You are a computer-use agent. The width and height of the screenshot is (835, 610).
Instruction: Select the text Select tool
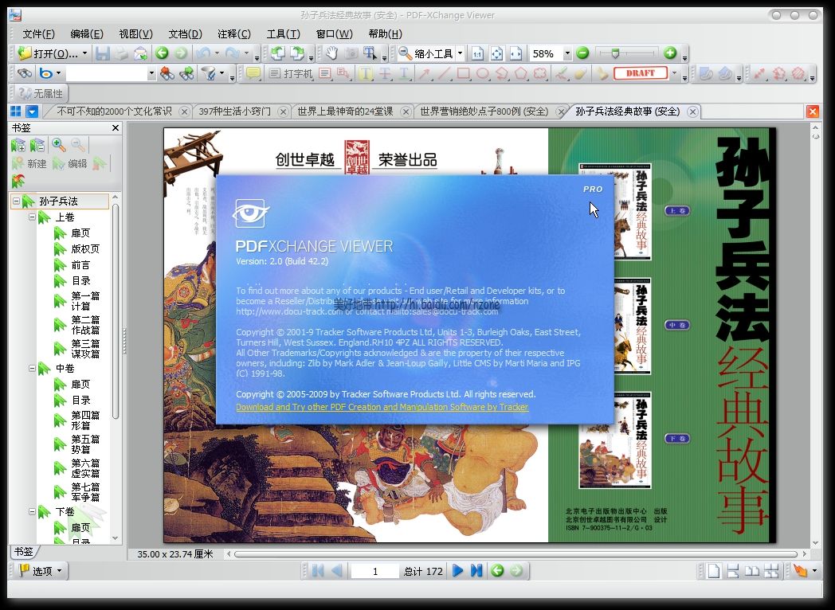370,53
